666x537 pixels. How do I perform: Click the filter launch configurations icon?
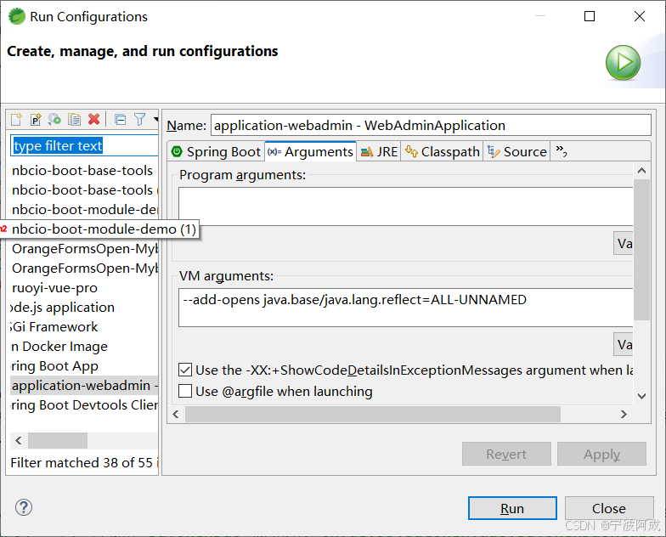click(x=140, y=120)
